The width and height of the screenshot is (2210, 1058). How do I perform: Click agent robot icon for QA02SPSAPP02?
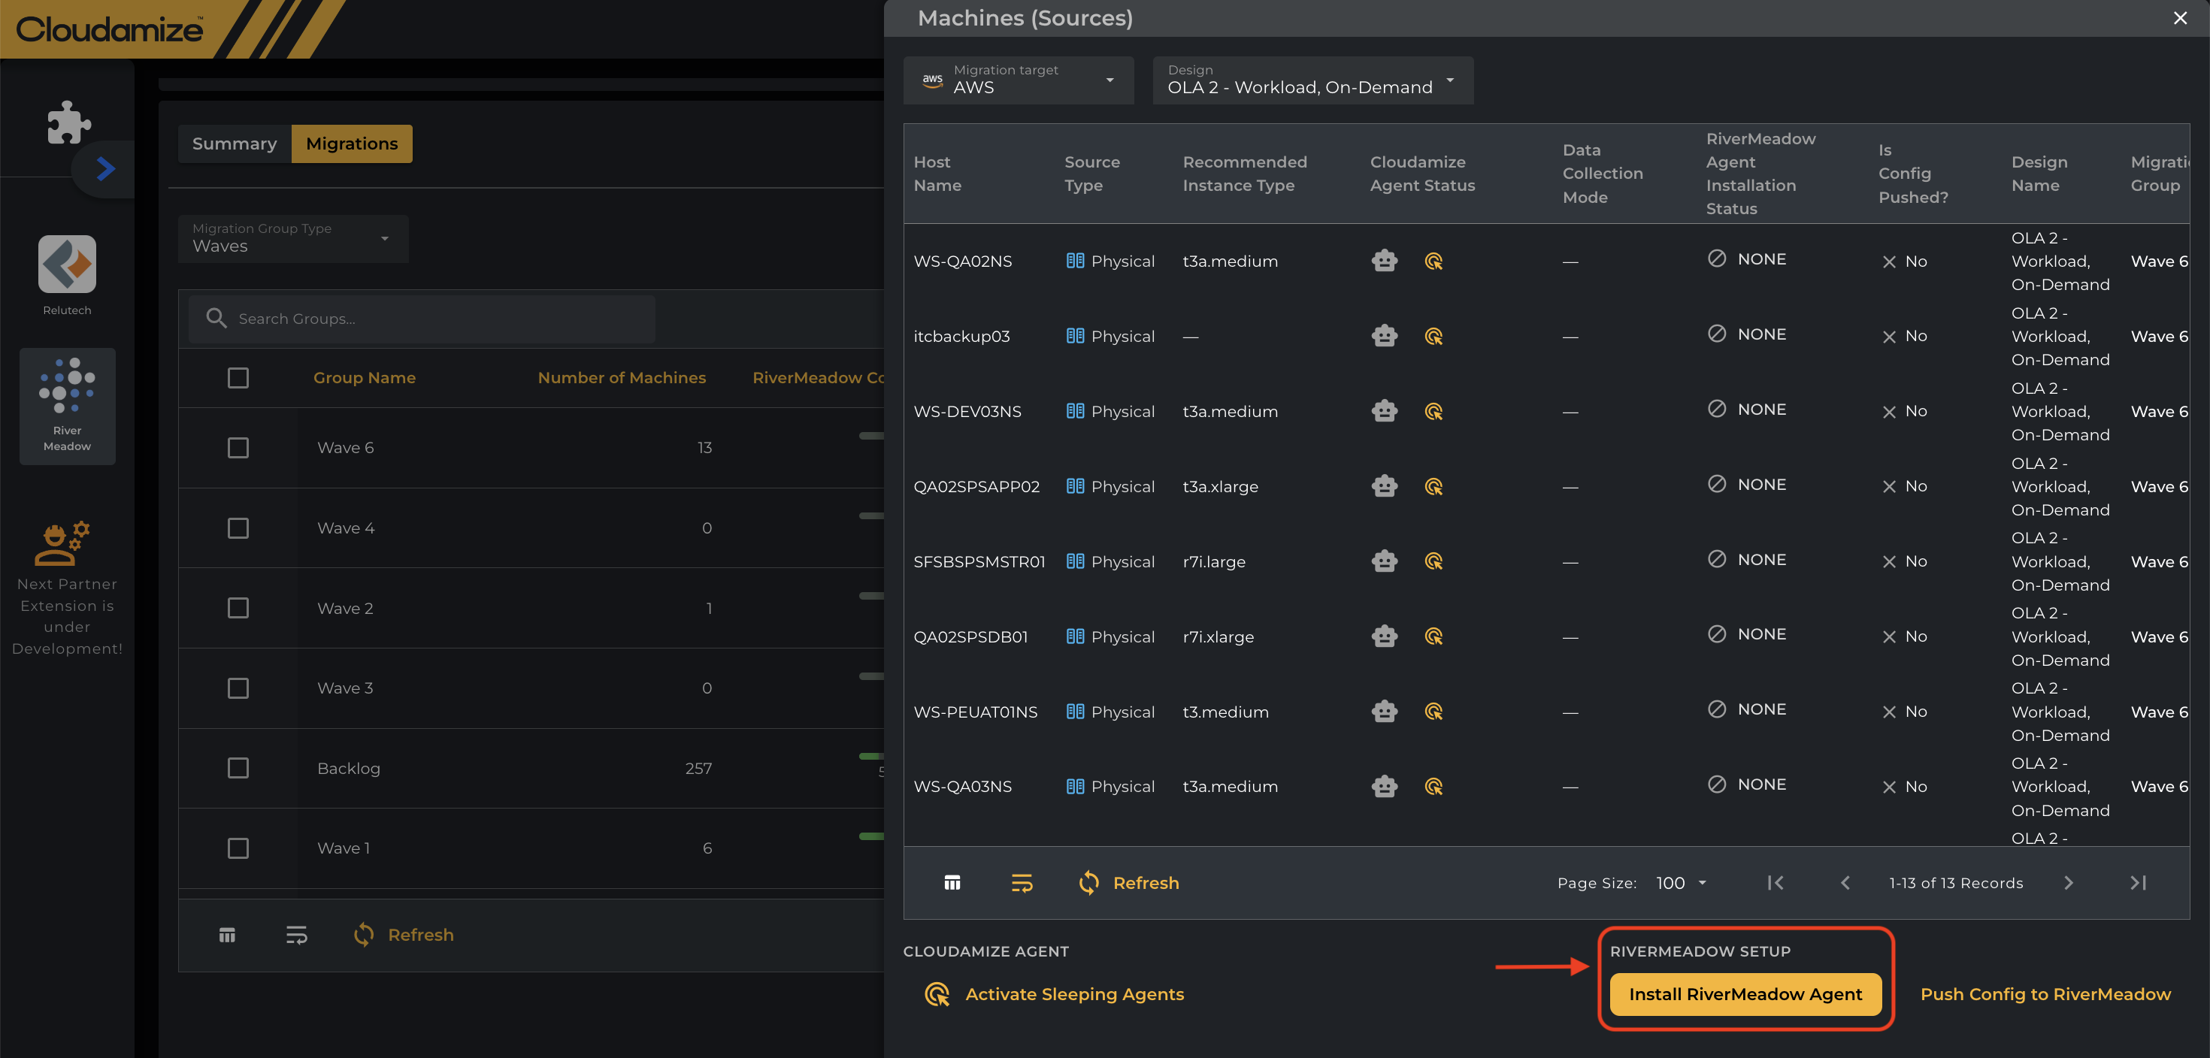[x=1384, y=486]
